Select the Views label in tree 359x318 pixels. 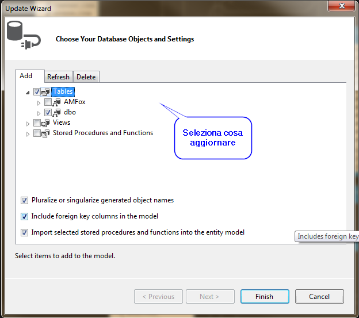coord(62,122)
